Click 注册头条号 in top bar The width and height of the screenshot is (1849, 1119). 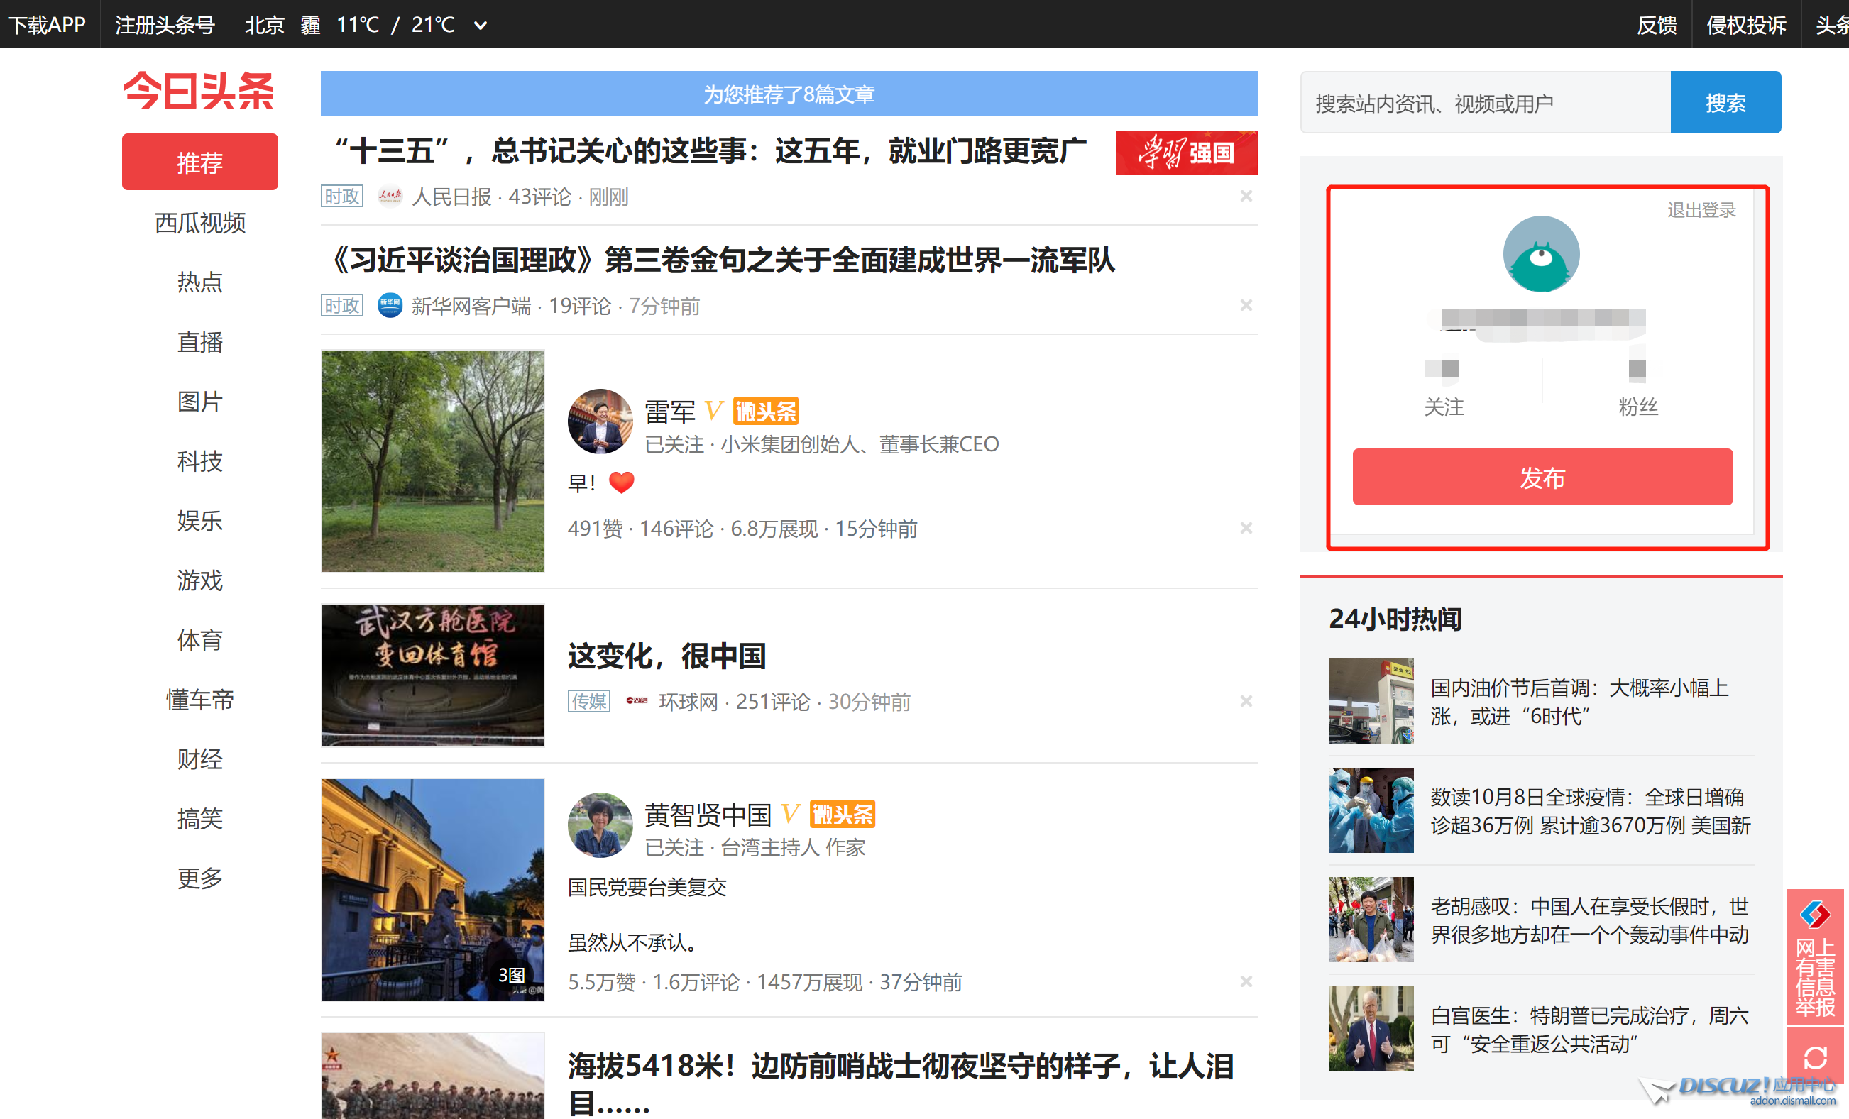click(x=165, y=25)
